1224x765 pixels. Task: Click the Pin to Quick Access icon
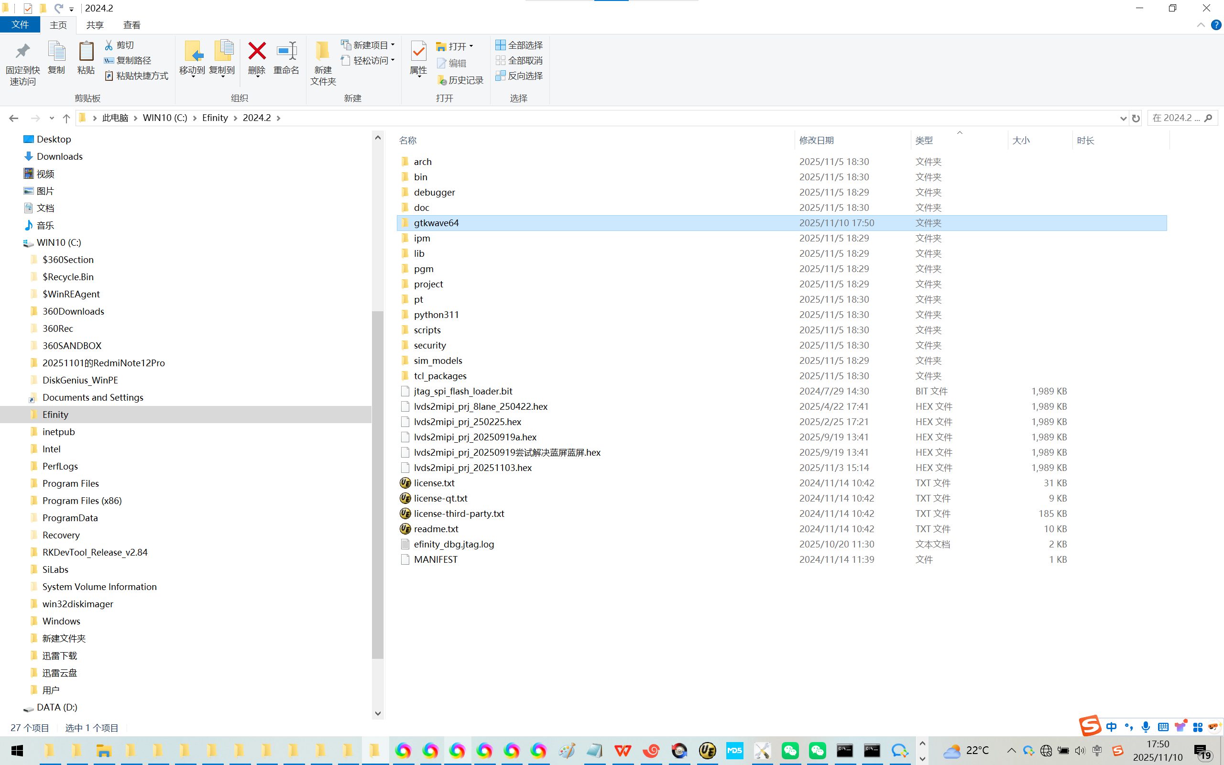(22, 51)
